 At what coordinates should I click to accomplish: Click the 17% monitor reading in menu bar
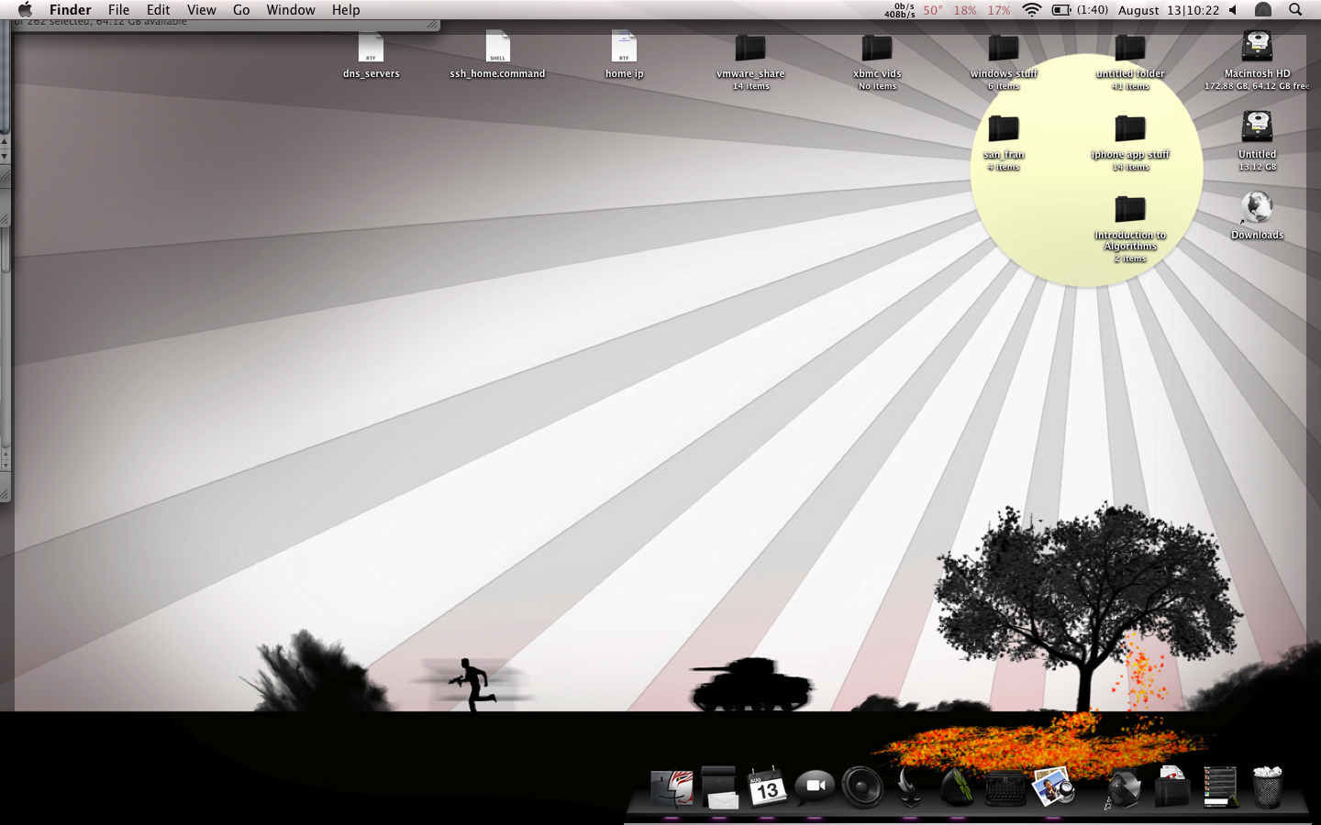coord(999,10)
